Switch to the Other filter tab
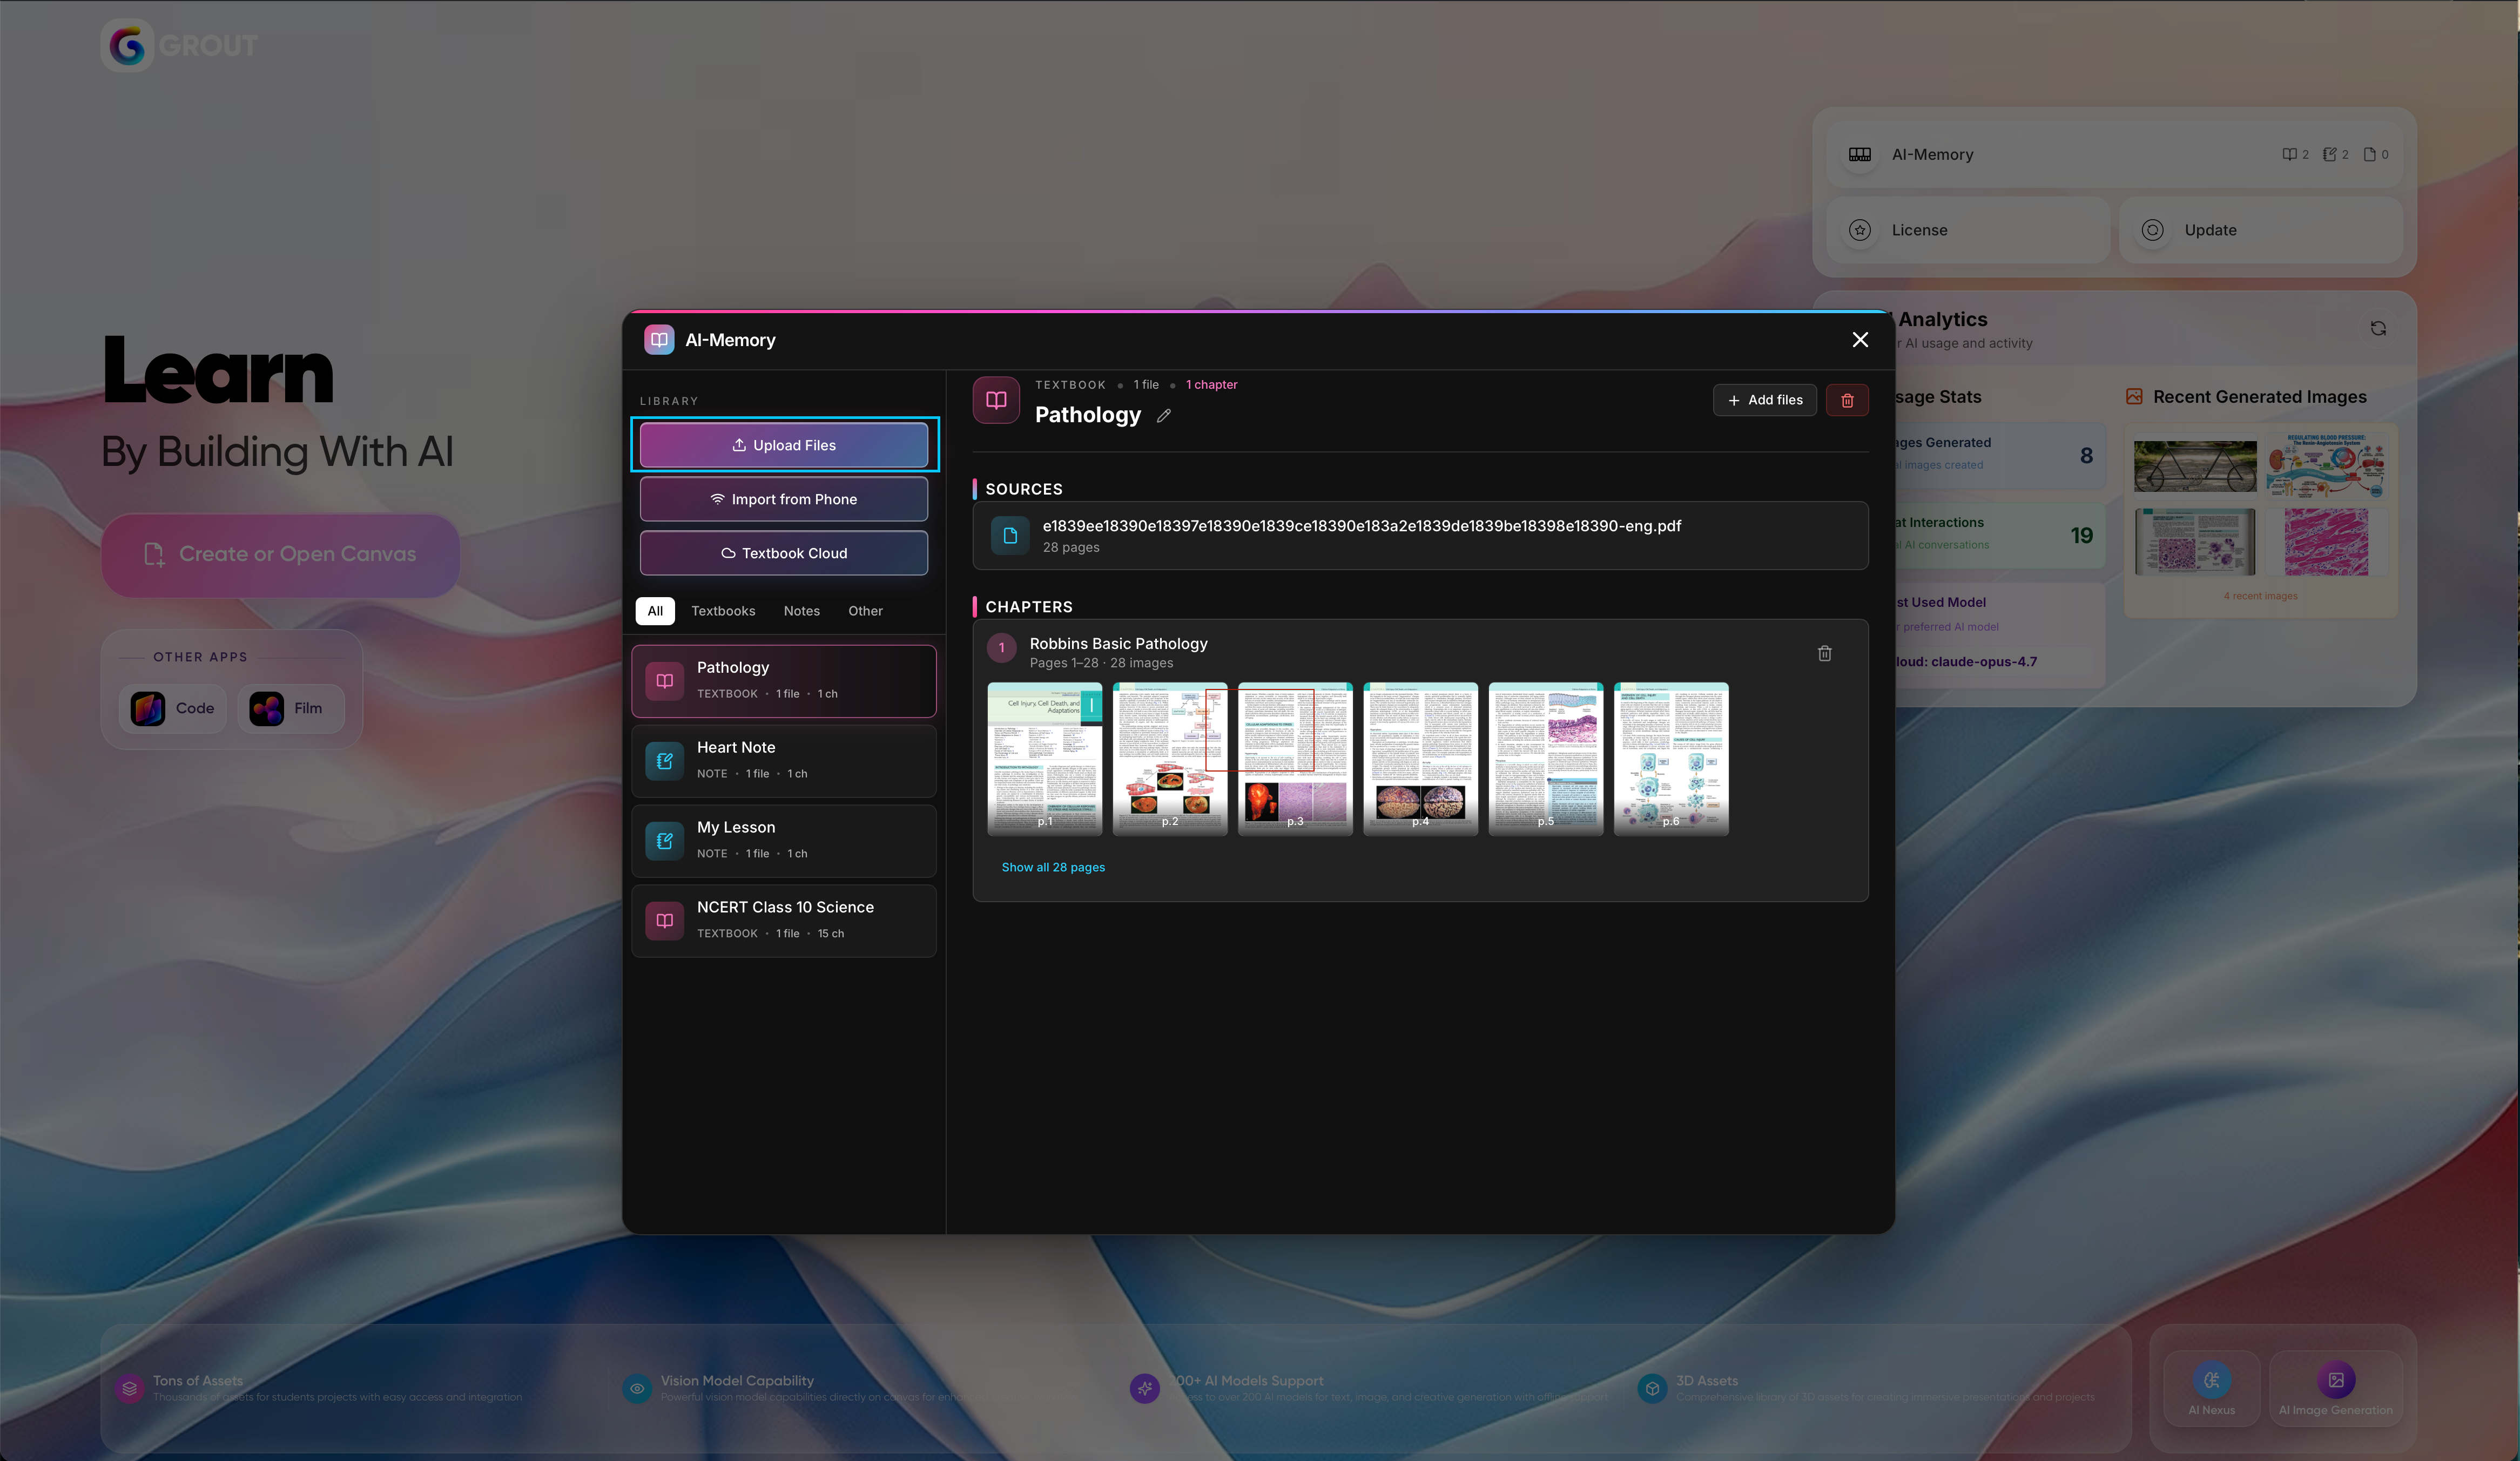Screen dimensions: 2520x1461 coord(865,611)
